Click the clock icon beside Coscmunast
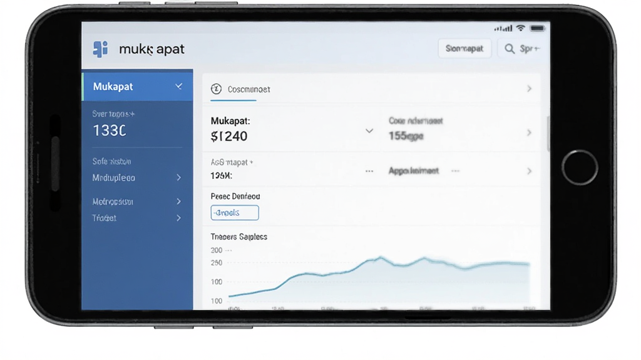The image size is (641, 360). pos(216,89)
